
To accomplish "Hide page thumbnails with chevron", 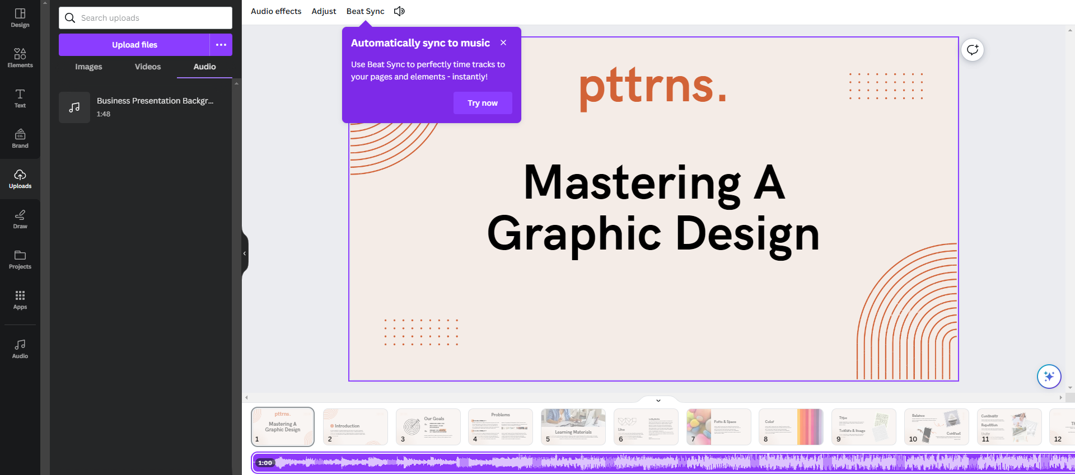I will click(x=658, y=400).
